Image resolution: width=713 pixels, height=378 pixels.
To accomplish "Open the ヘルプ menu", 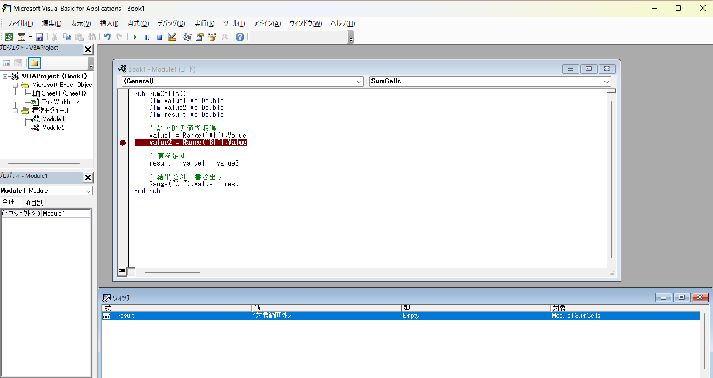I will click(x=343, y=23).
